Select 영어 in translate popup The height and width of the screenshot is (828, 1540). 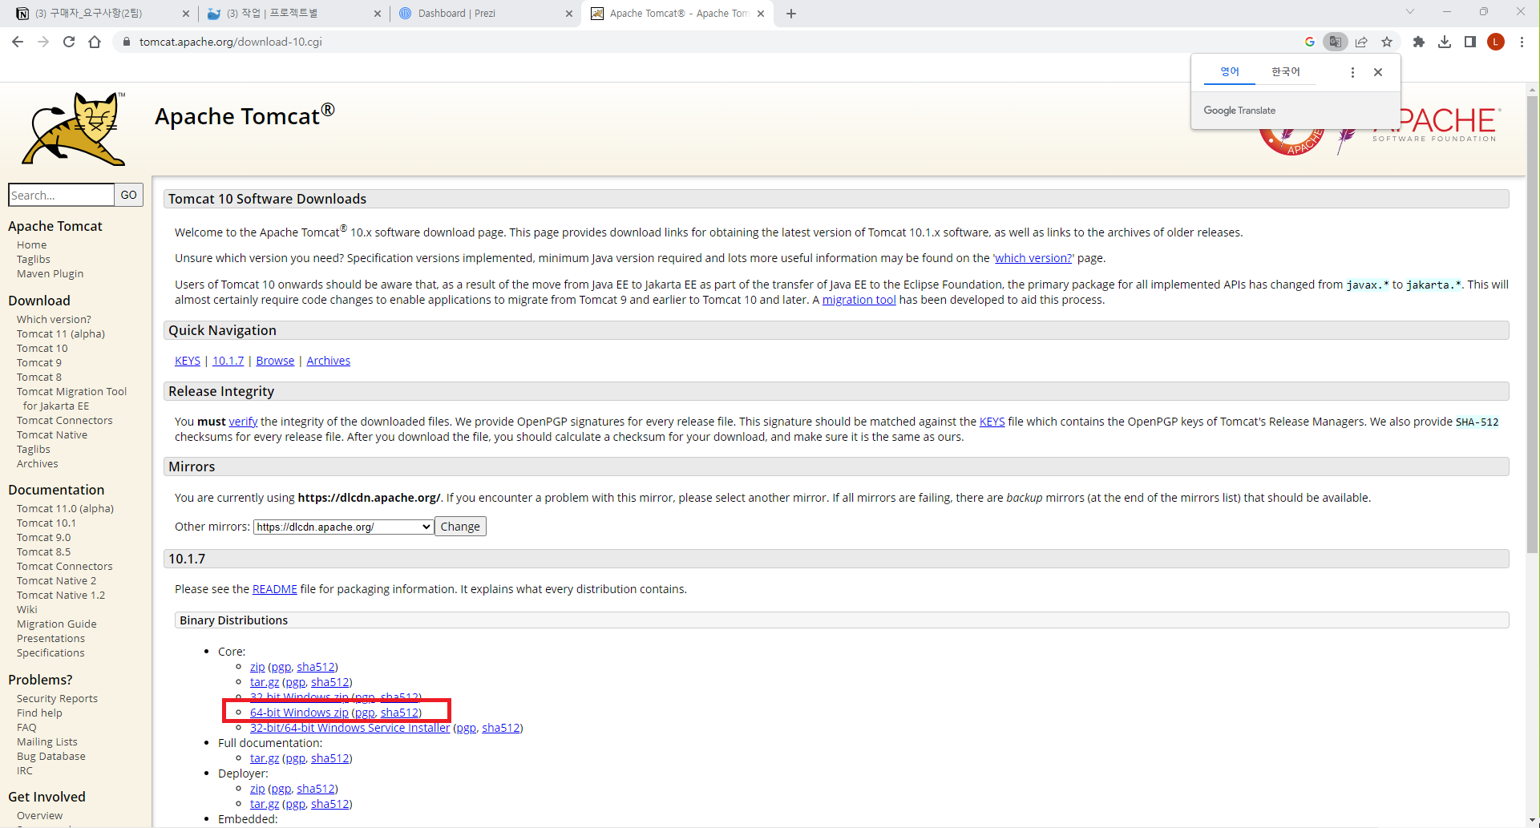[1230, 72]
